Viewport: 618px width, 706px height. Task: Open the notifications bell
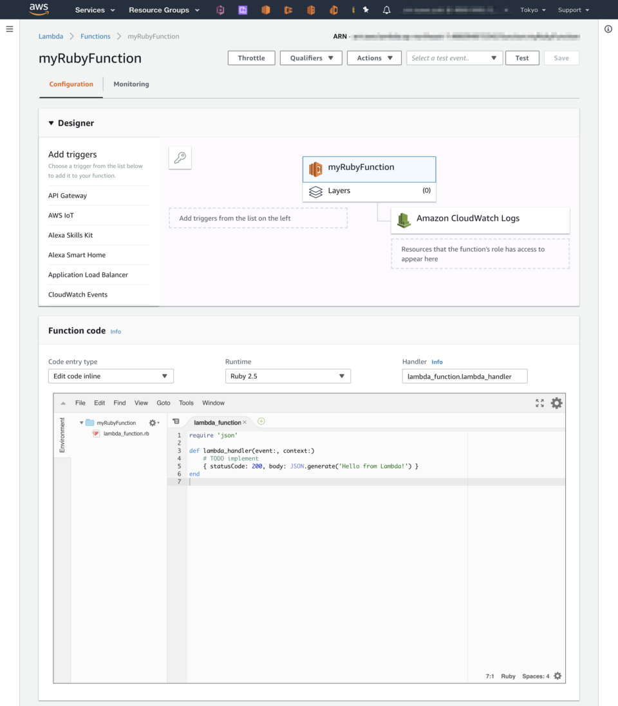(386, 10)
